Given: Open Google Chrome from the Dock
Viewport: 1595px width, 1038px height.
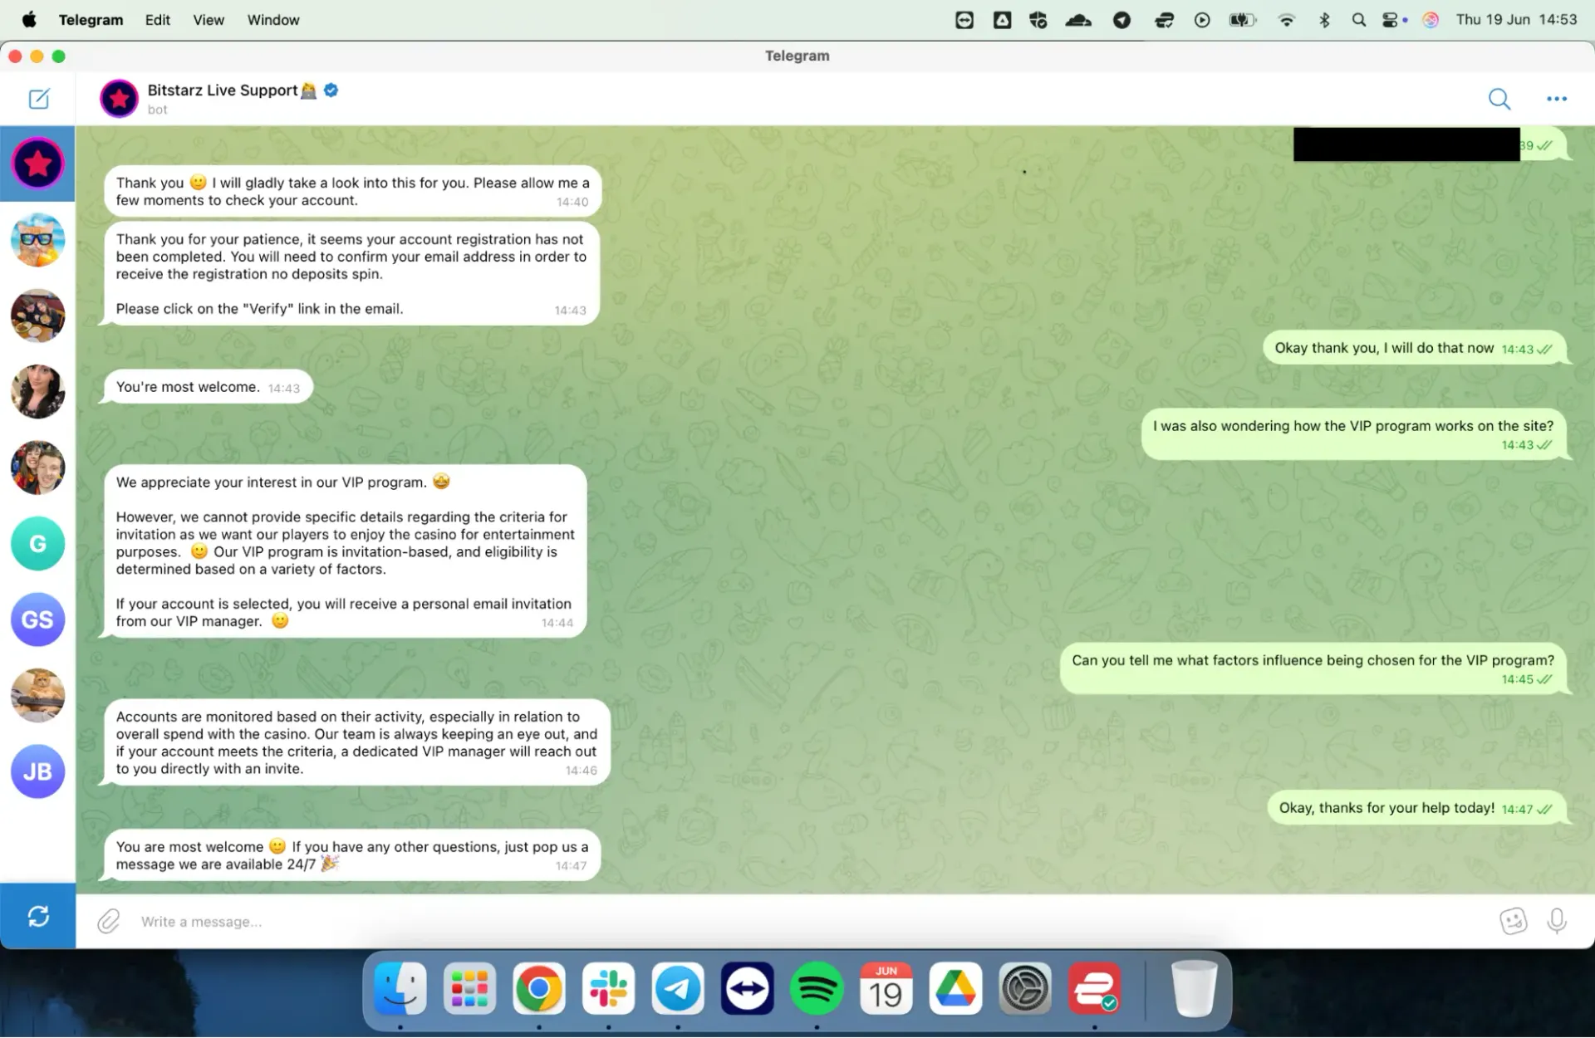Looking at the screenshot, I should pyautogui.click(x=539, y=988).
